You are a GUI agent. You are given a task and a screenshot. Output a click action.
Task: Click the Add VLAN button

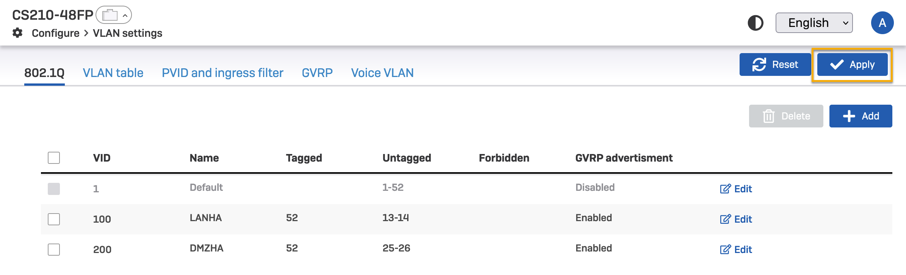(x=861, y=116)
